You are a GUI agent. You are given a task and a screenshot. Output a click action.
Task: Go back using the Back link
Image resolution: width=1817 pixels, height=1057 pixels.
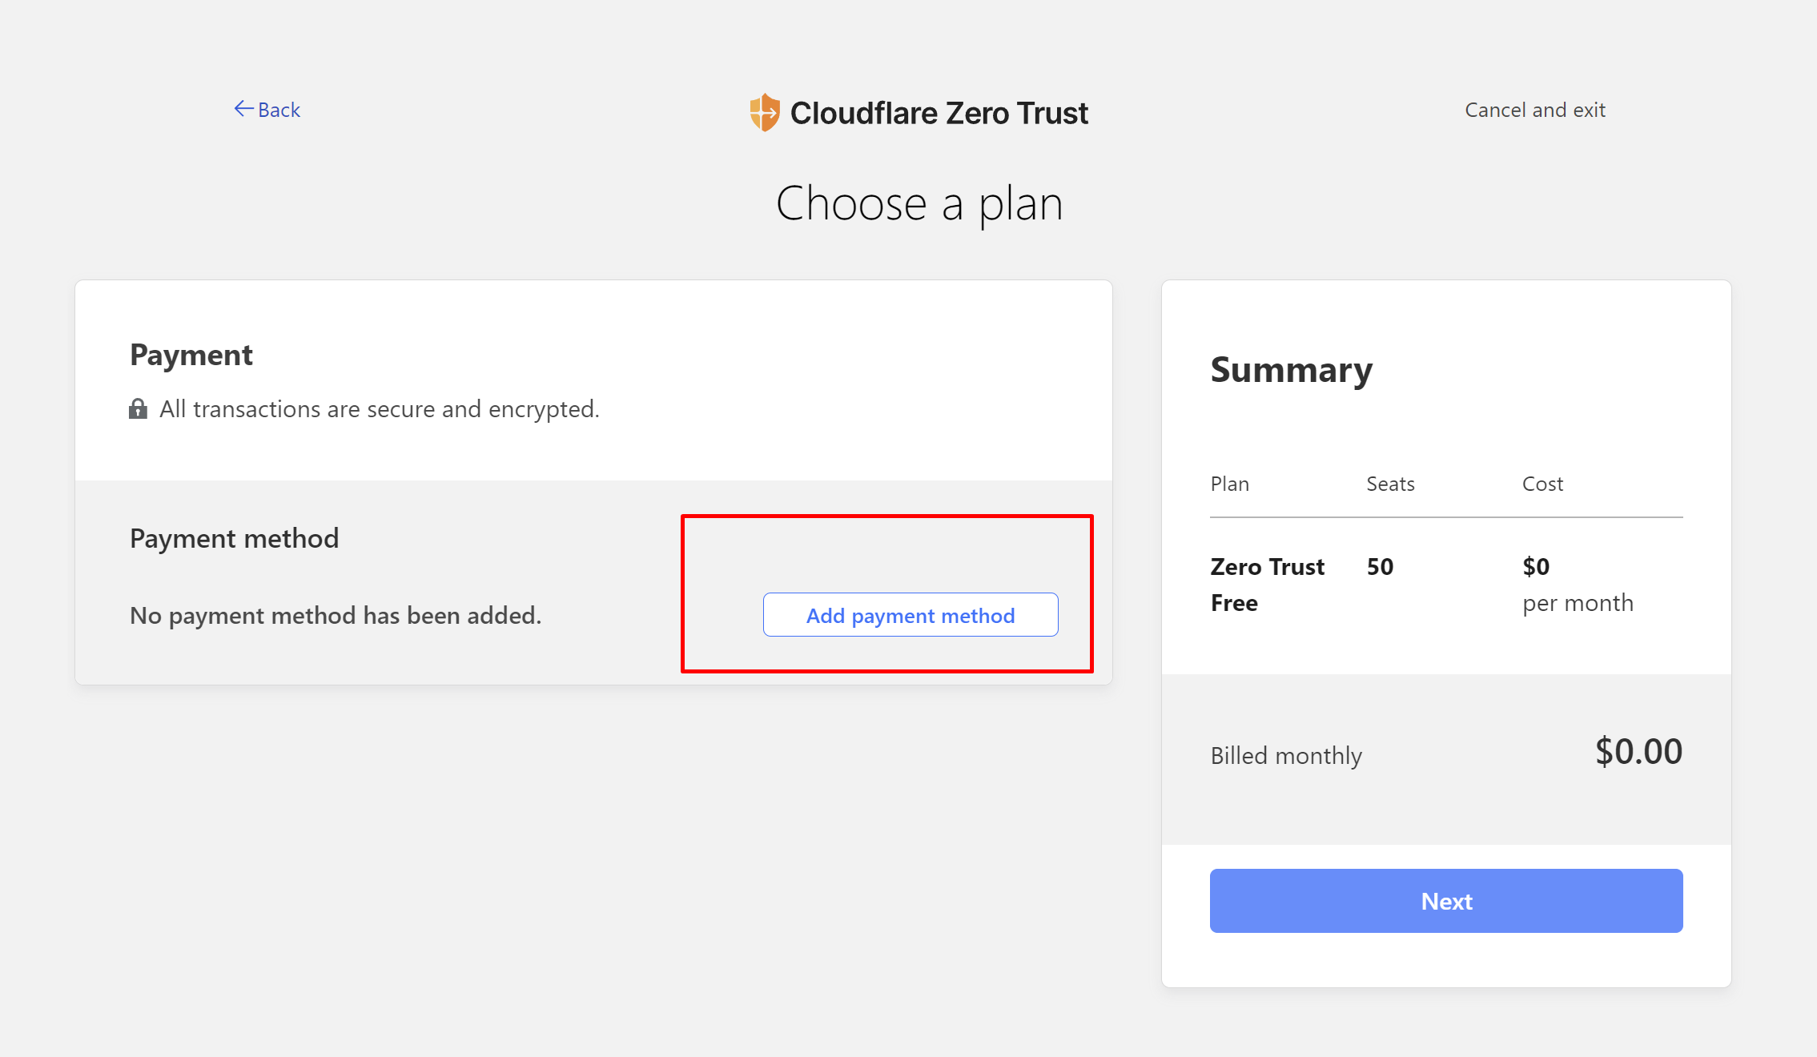pos(278,110)
